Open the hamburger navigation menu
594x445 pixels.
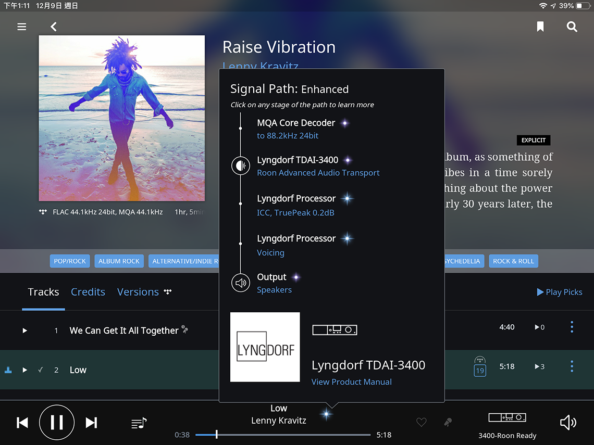click(x=21, y=27)
